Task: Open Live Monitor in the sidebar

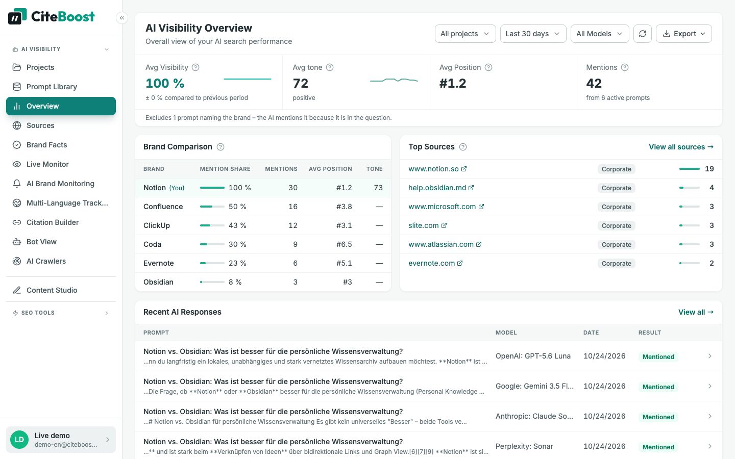Action: click(x=61, y=164)
